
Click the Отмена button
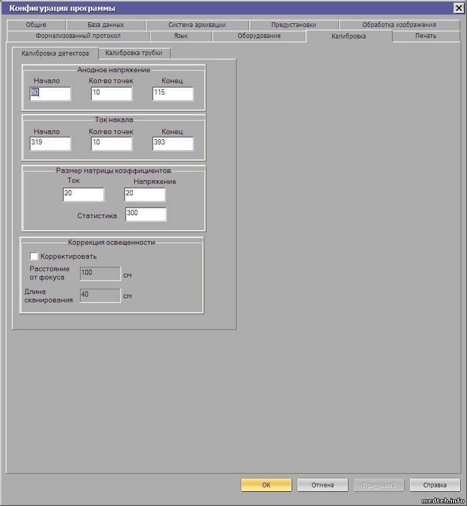[322, 485]
